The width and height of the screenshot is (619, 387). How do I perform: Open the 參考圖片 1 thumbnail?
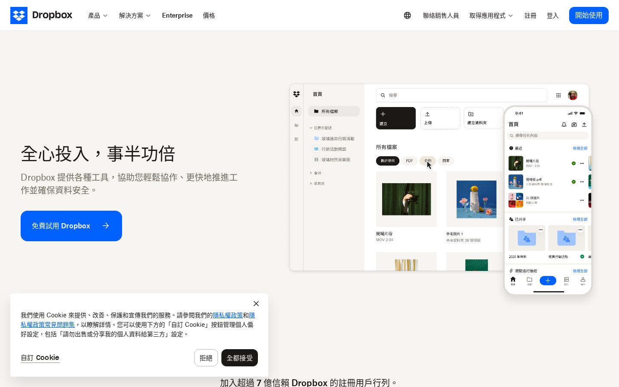(476, 199)
